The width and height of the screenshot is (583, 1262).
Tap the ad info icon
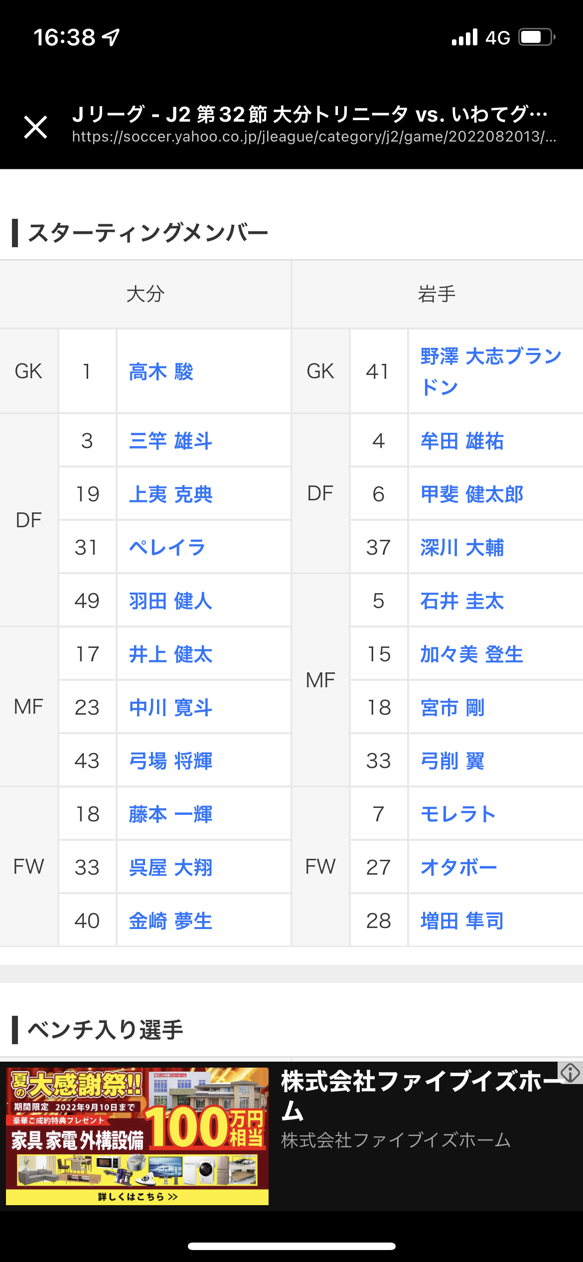pyautogui.click(x=570, y=1073)
